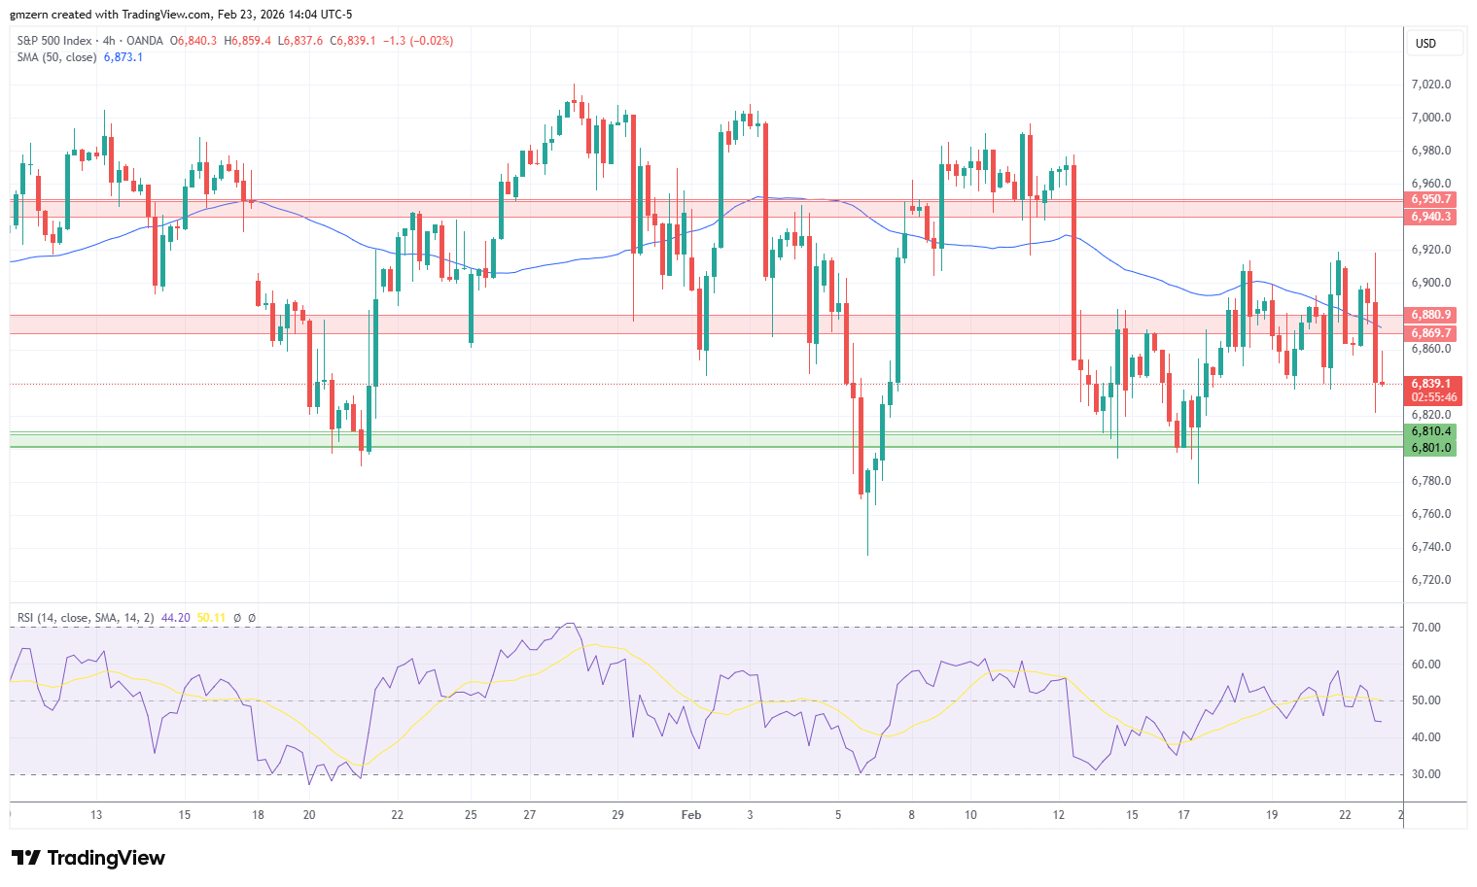Click the RSI 30.00 scale label

[1426, 774]
